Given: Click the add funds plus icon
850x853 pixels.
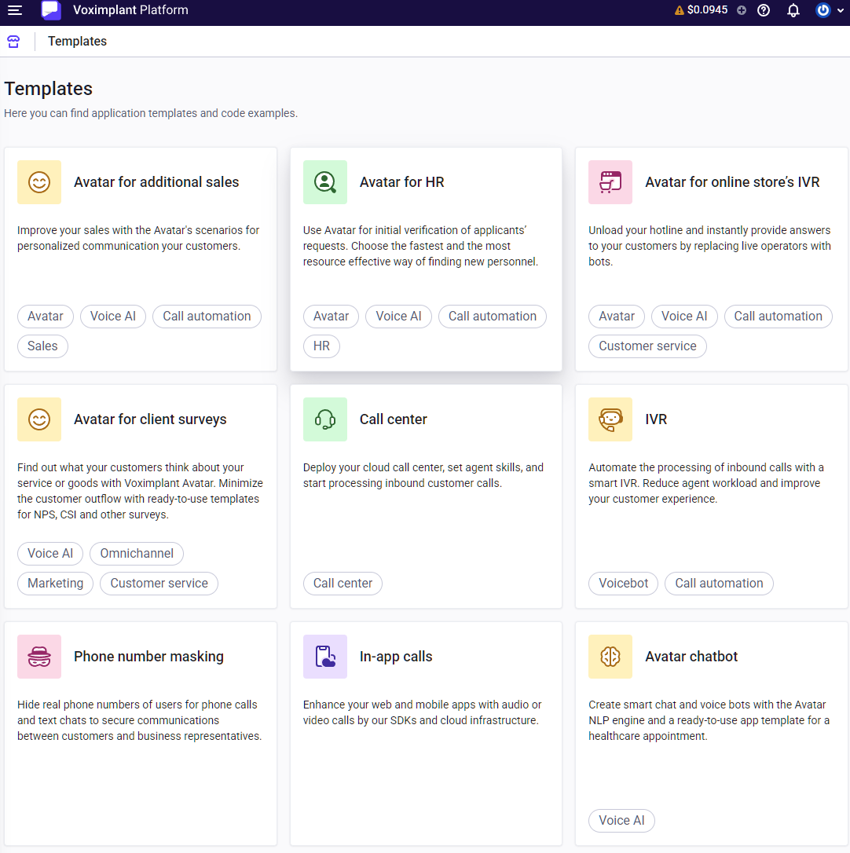Looking at the screenshot, I should pos(742,10).
